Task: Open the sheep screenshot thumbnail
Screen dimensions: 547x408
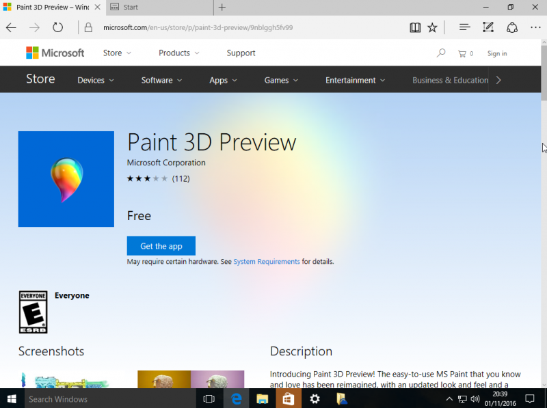Action: pos(191,379)
